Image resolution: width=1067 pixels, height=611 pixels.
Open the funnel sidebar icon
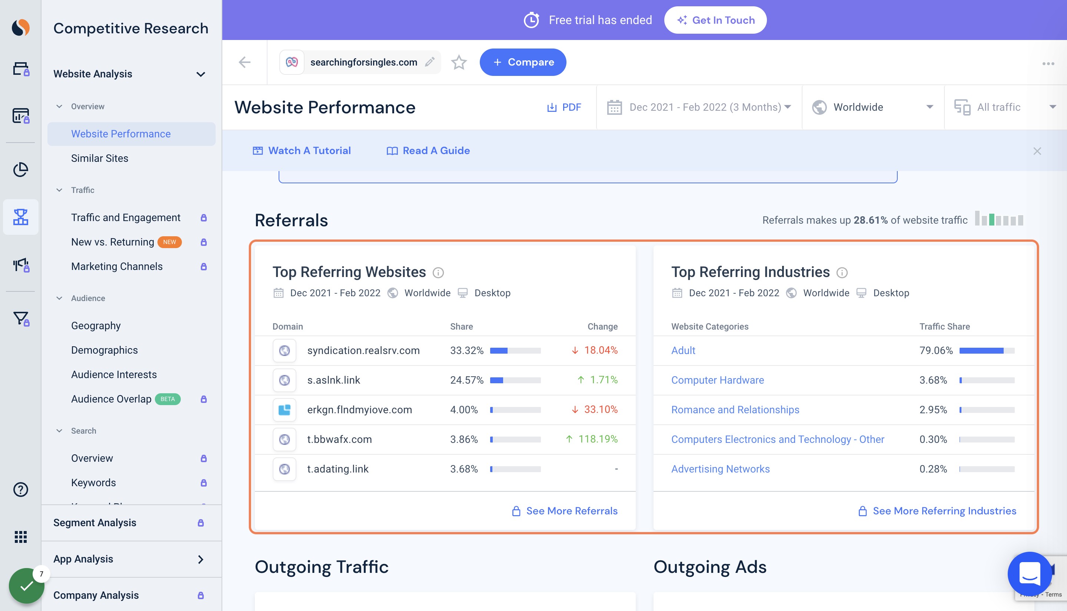point(21,318)
